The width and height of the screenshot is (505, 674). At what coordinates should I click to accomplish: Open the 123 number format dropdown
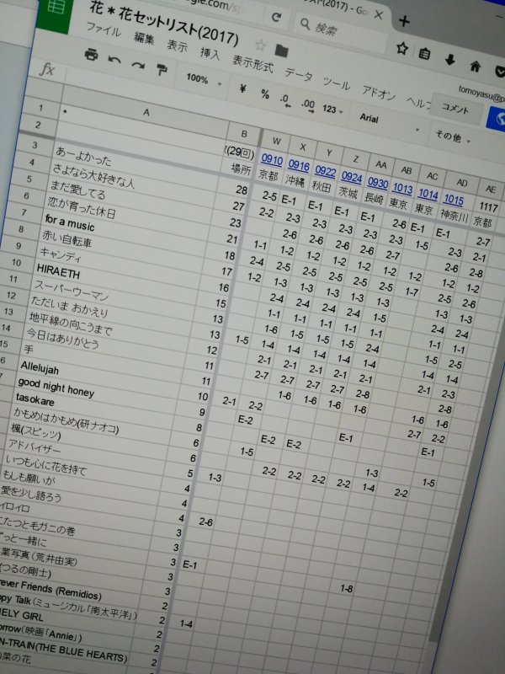[x=332, y=110]
